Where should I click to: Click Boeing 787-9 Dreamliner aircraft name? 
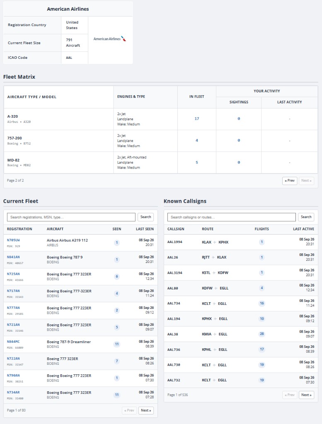click(69, 342)
